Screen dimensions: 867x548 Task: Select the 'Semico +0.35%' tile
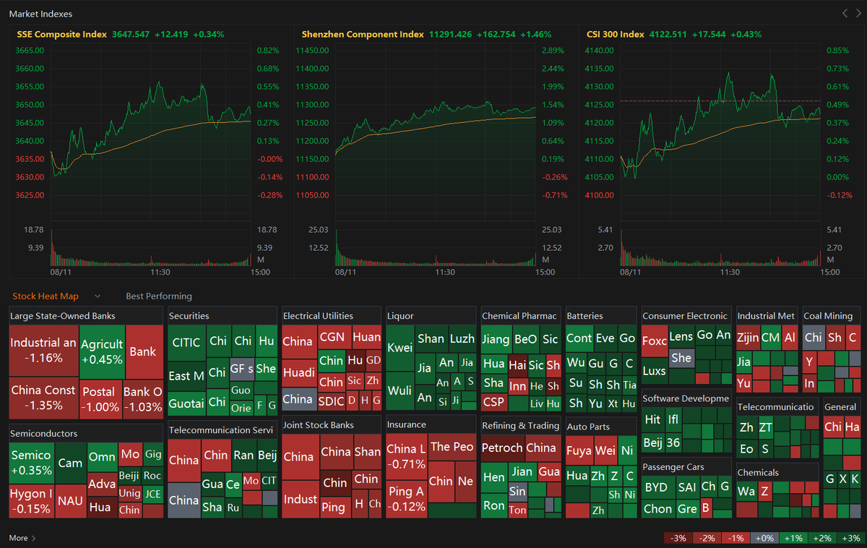pos(31,463)
